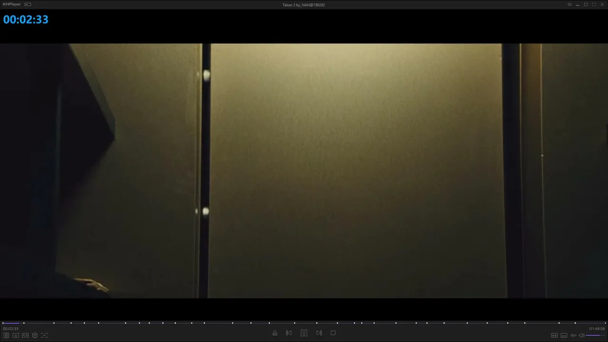
Task: Click the screen capture frame icon
Action: click(x=44, y=335)
